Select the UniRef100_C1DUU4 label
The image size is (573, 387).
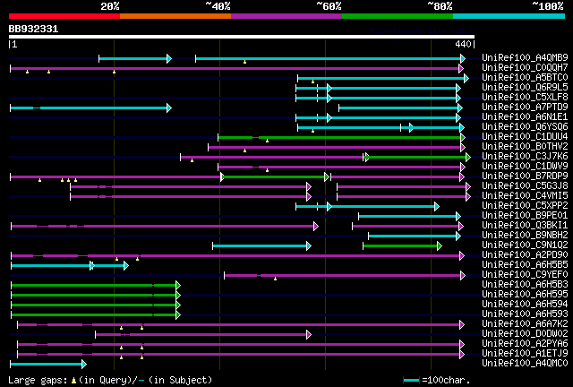[525, 136]
